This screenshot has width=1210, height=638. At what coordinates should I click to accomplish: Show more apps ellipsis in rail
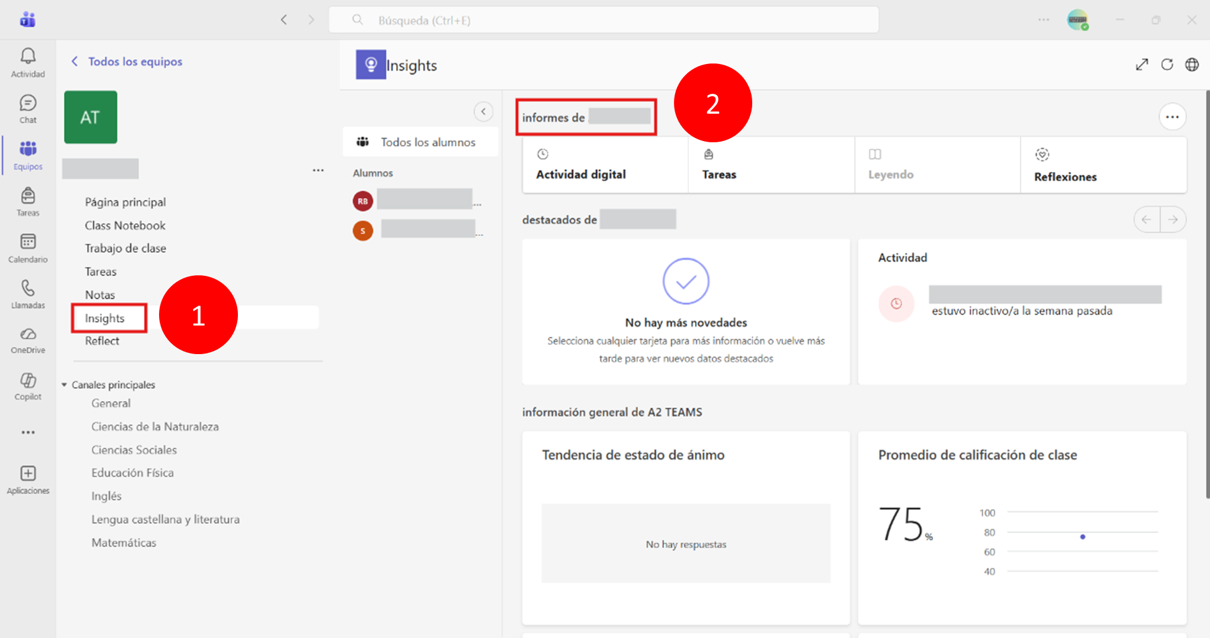(28, 432)
